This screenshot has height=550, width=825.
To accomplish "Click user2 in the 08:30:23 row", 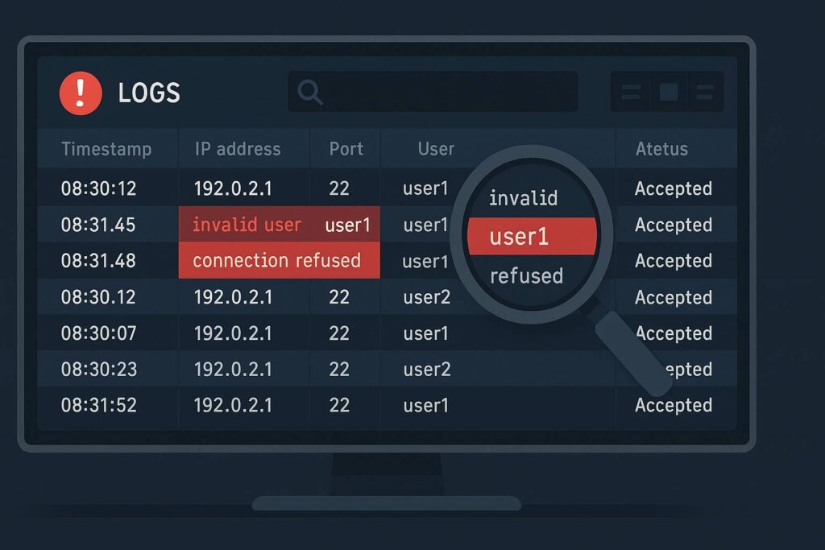I will 427,369.
